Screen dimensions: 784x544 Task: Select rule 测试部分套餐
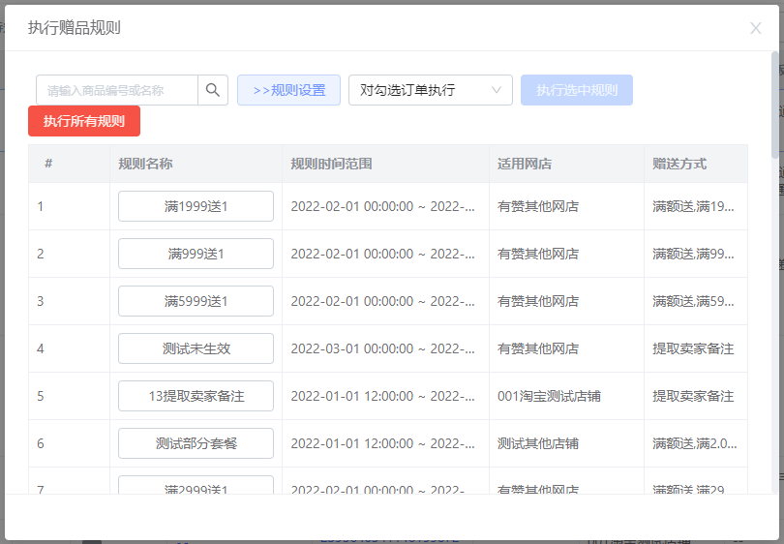(196, 443)
